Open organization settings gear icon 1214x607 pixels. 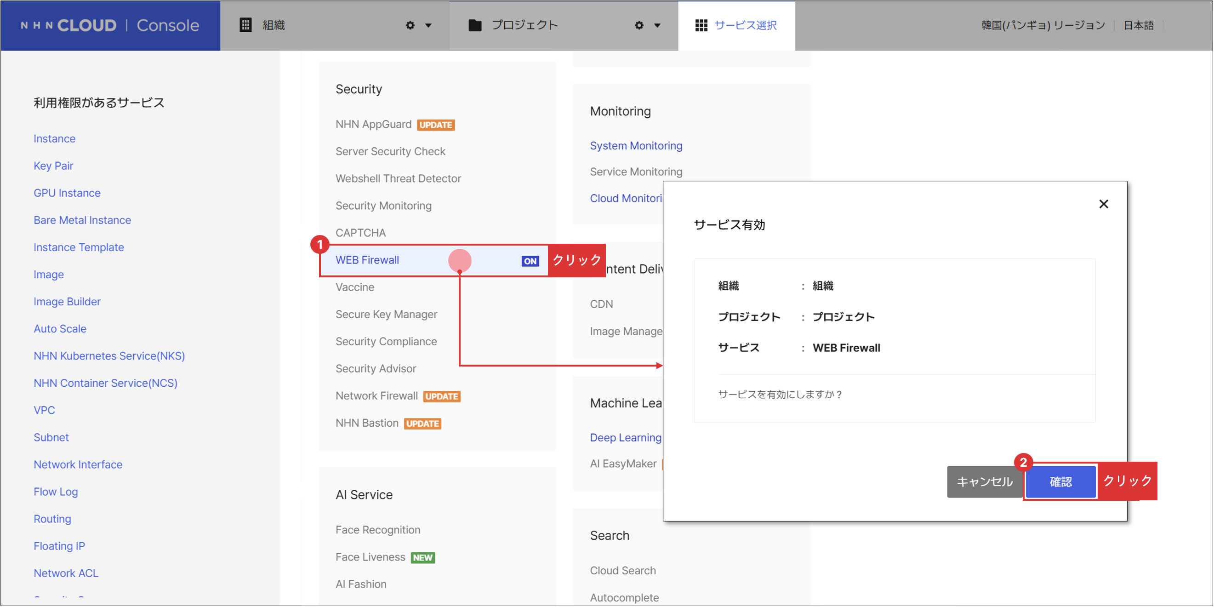410,25
